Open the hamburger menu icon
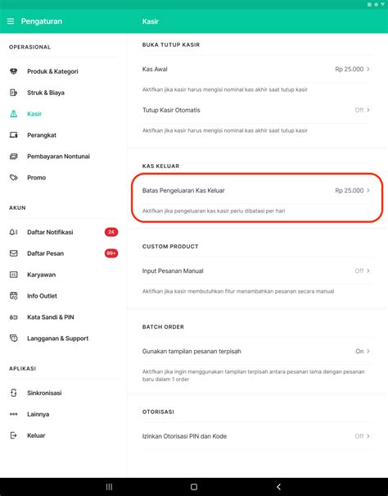The width and height of the screenshot is (388, 496). click(x=11, y=21)
